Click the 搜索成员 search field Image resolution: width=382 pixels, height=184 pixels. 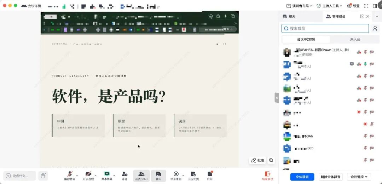point(325,28)
